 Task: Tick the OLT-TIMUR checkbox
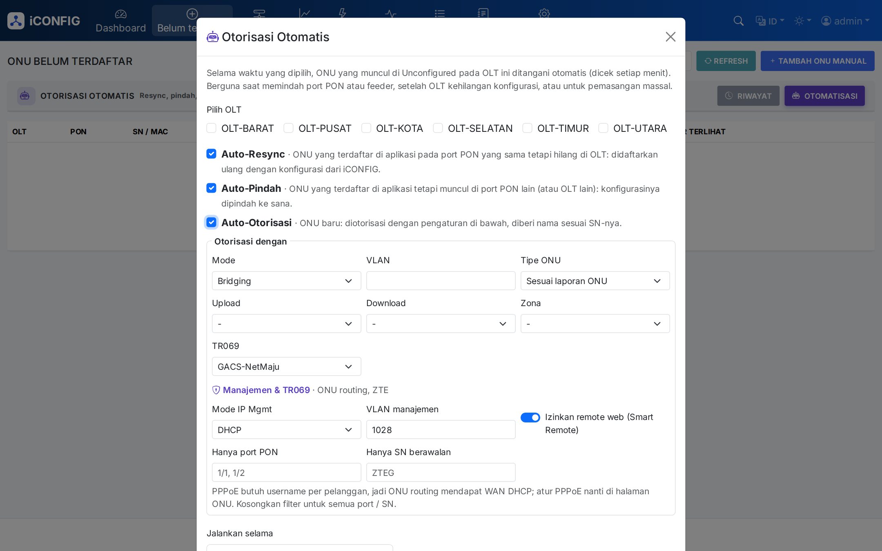tap(527, 128)
